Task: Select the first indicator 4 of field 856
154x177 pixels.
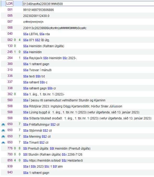Action: pos(15,160)
